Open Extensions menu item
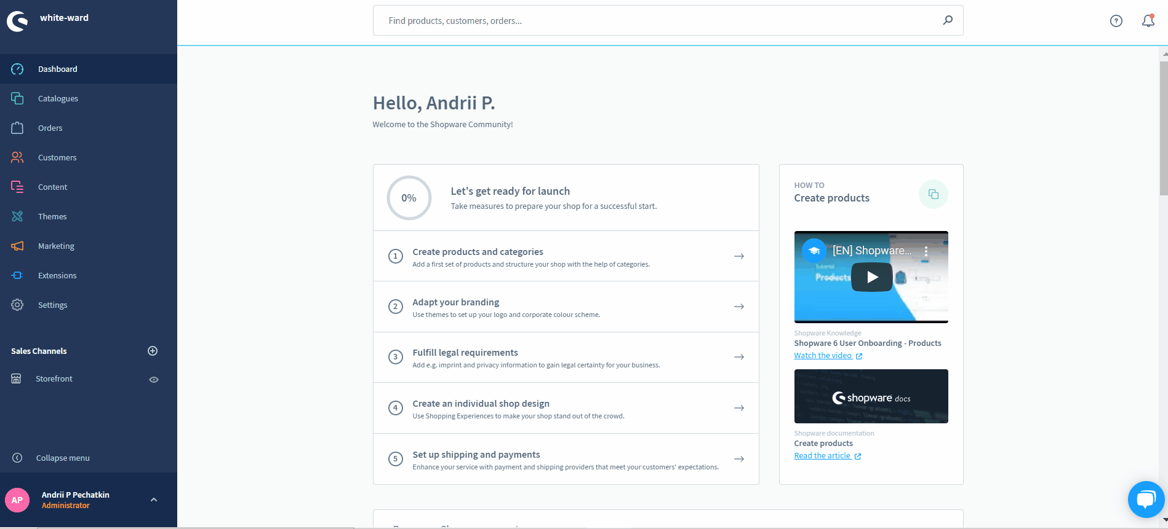This screenshot has width=1168, height=529. (x=89, y=275)
